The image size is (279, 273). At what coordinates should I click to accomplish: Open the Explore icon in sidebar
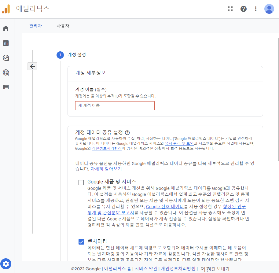(x=6, y=58)
